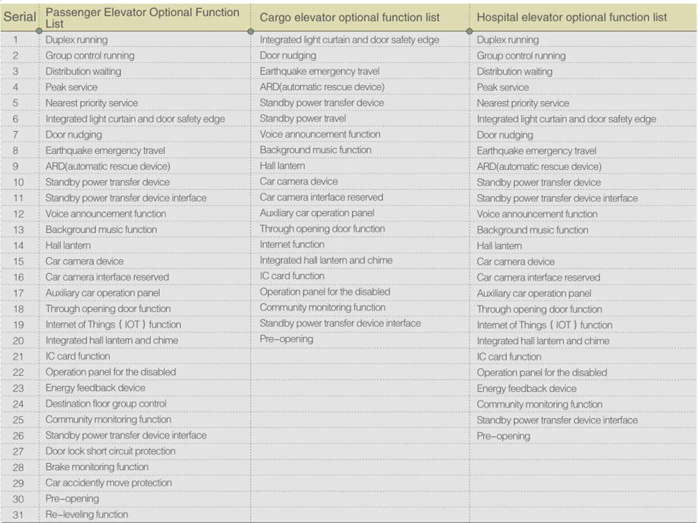Select Car accidently move protection entry

108,483
